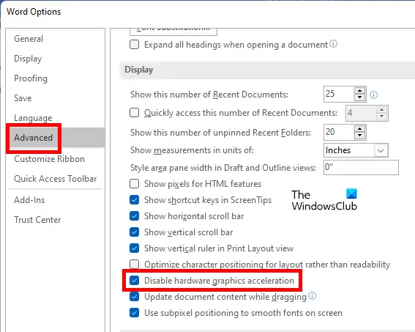Image resolution: width=415 pixels, height=332 pixels.
Task: Uncheck Disable hardware graphics acceleration
Action: click(135, 281)
